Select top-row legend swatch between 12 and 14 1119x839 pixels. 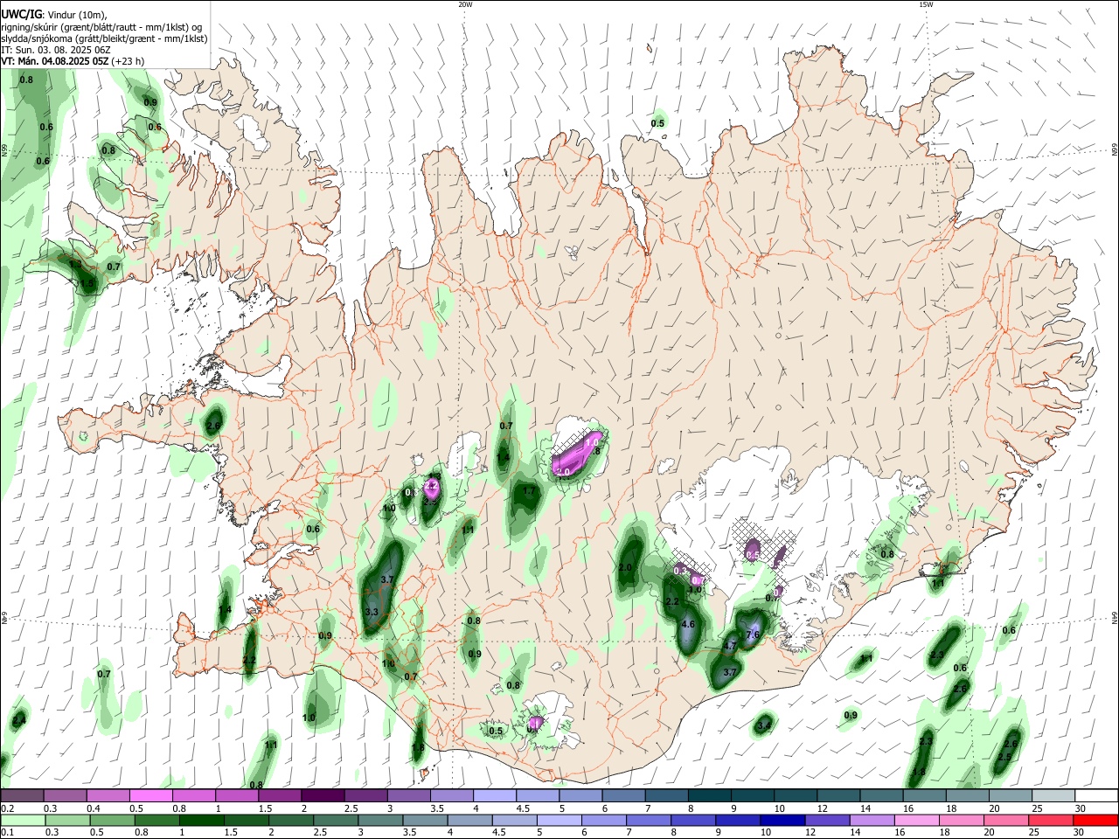click(838, 795)
